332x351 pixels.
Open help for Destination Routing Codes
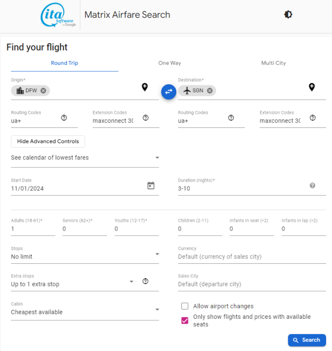(x=231, y=117)
